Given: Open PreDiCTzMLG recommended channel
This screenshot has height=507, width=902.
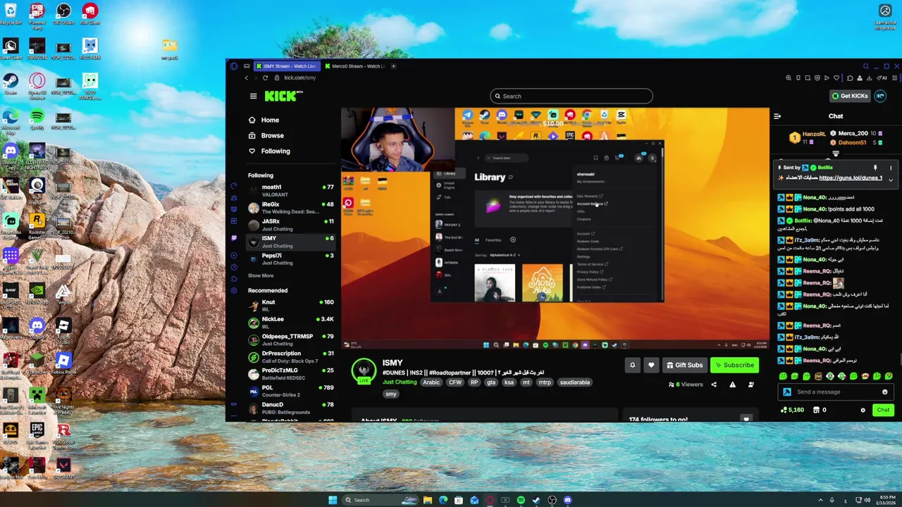Looking at the screenshot, I should pos(291,373).
